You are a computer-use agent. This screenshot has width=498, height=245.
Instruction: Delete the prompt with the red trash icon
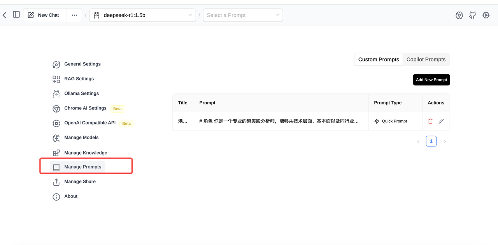tap(430, 121)
